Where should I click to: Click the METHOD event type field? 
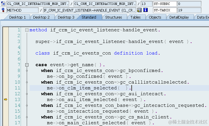[22, 10]
